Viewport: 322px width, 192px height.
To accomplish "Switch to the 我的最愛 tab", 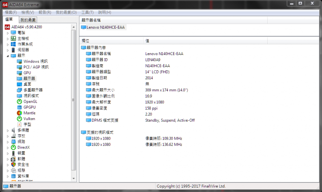I will coord(28,20).
